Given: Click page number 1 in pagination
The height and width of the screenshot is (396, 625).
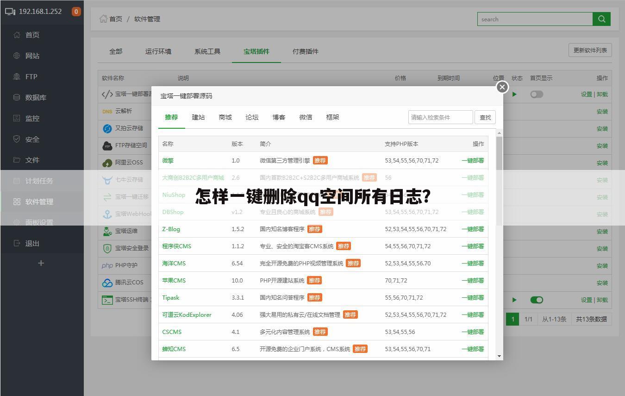Looking at the screenshot, I should (512, 319).
